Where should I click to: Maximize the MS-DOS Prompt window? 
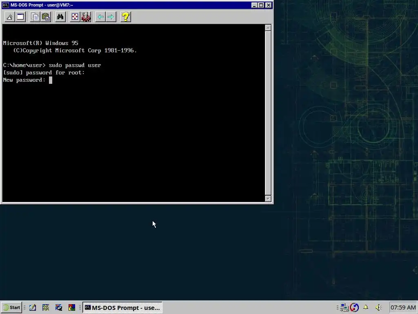coord(261,5)
